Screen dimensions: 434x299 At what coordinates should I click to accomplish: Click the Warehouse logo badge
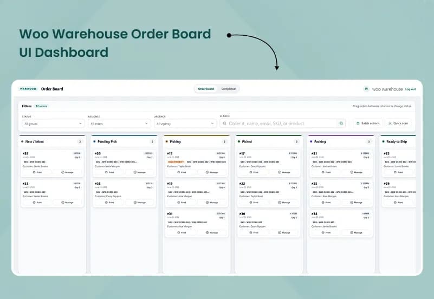click(x=28, y=89)
